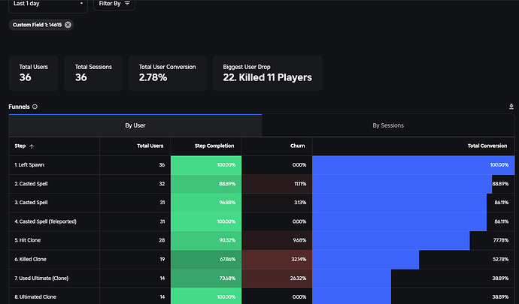Select the Total Users summary card
The height and width of the screenshot is (304, 519).
point(33,74)
